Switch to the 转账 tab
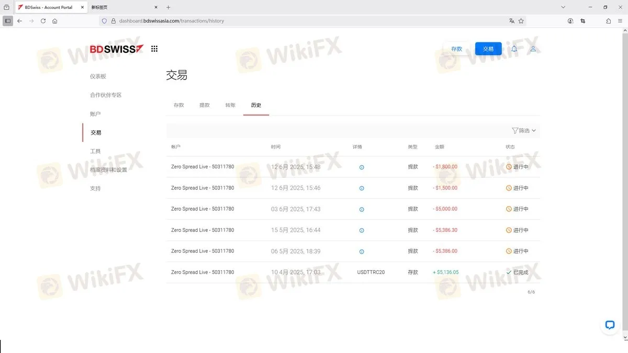 [230, 105]
